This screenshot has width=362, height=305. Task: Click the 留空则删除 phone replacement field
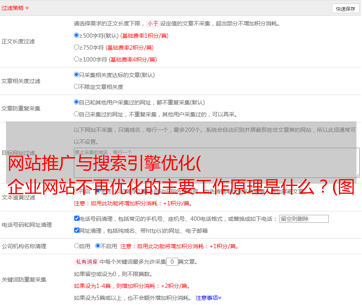click(304, 219)
